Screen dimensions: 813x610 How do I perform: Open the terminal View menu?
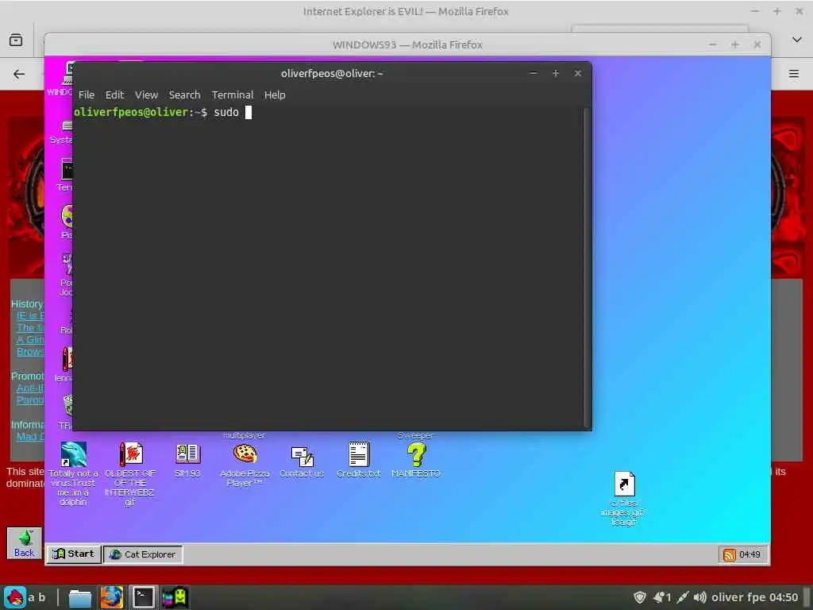tap(146, 95)
